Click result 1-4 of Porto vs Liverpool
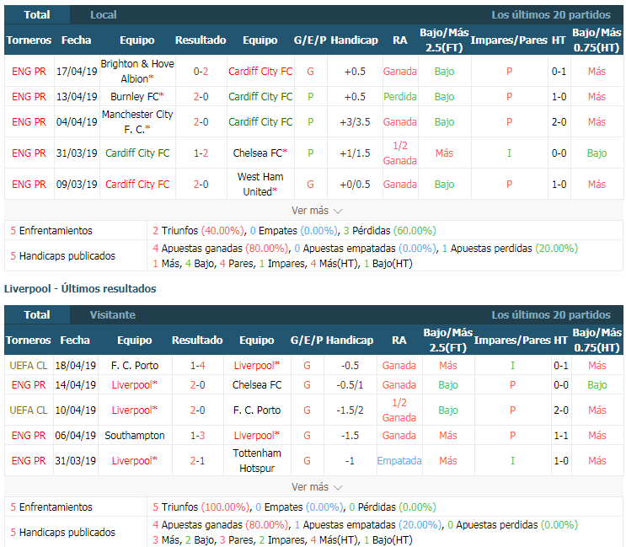The image size is (626, 547). click(x=198, y=365)
